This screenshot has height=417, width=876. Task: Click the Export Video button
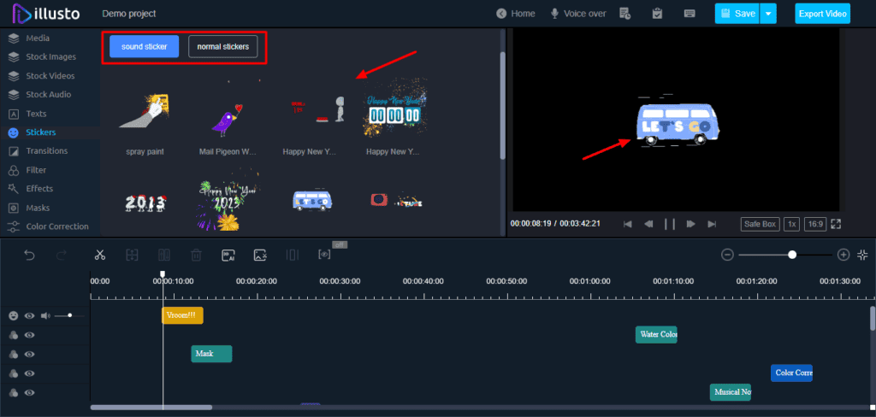coord(822,14)
